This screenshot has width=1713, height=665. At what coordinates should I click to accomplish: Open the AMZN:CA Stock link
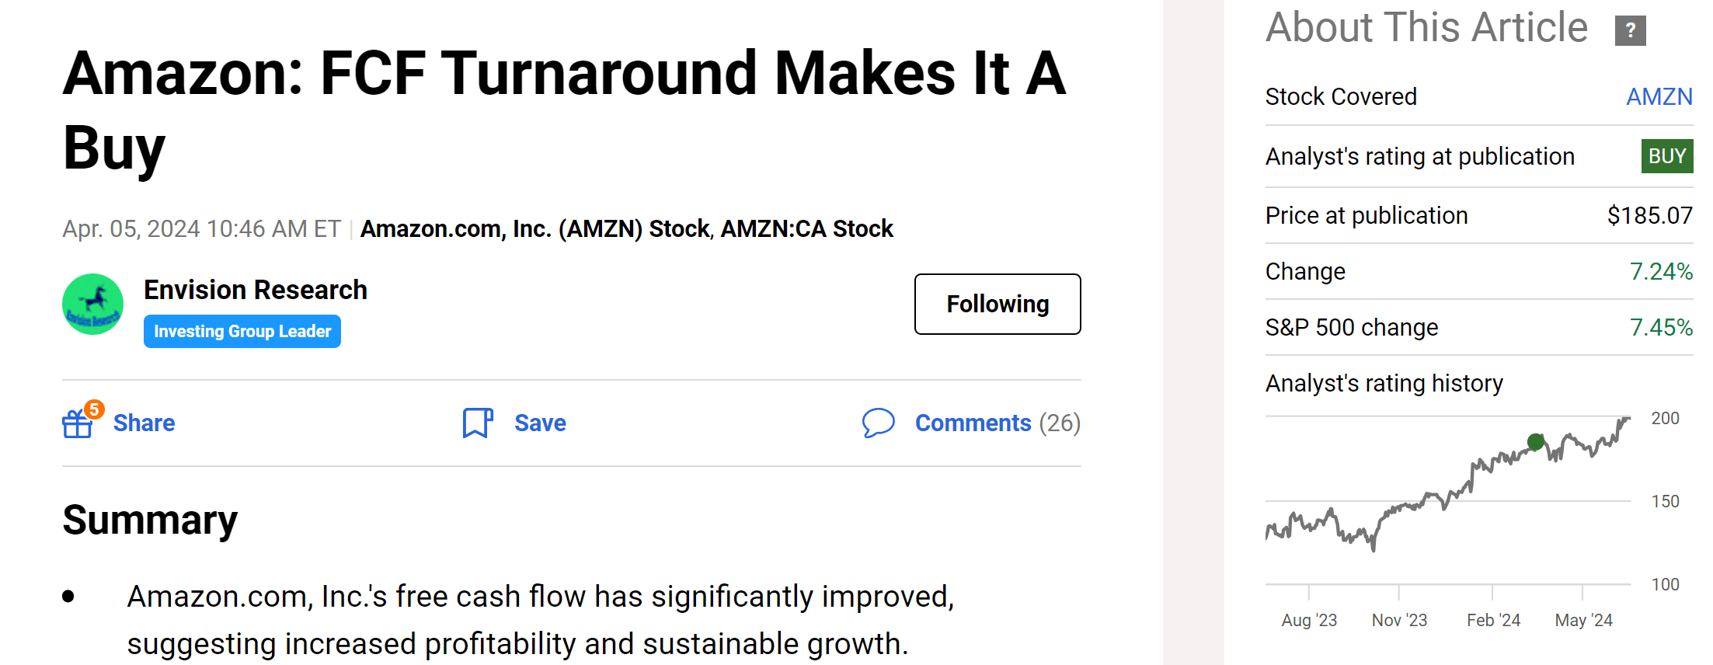[x=807, y=228]
